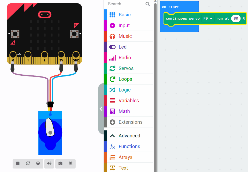The height and width of the screenshot is (172, 248).
Task: Toggle fullscreen simulator mode
Action: 71,164
